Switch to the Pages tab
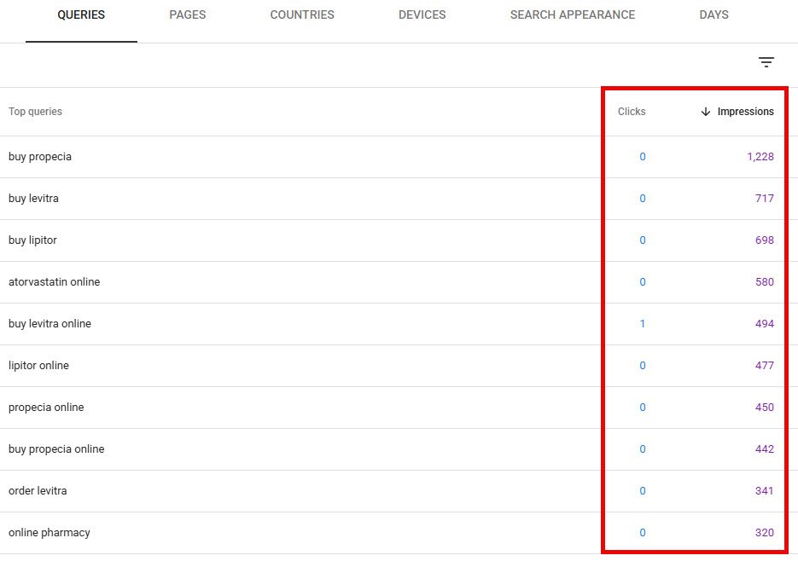798x567 pixels. click(187, 14)
